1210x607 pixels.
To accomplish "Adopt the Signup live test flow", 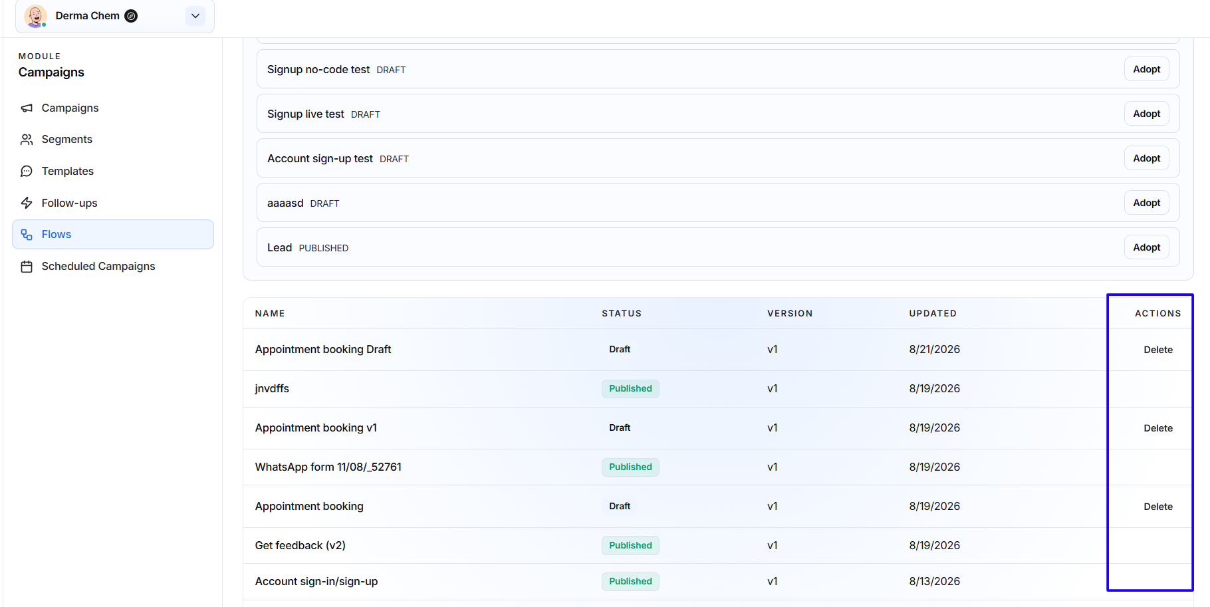I will 1146,114.
